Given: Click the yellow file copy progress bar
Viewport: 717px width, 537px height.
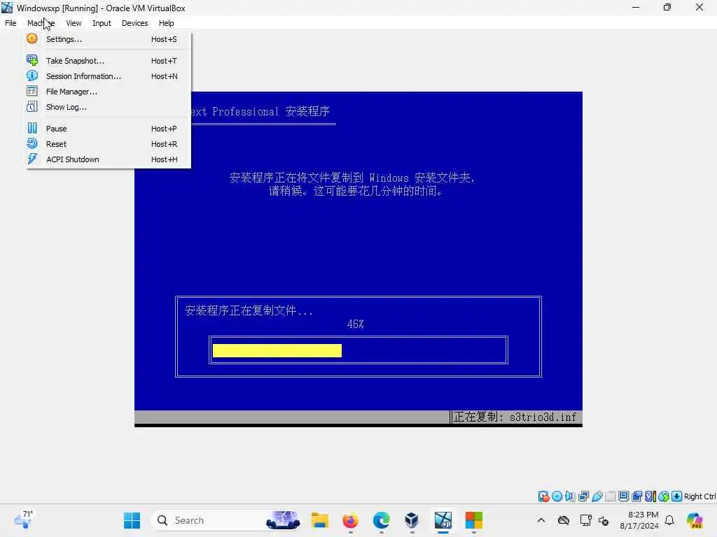Looking at the screenshot, I should [x=277, y=350].
